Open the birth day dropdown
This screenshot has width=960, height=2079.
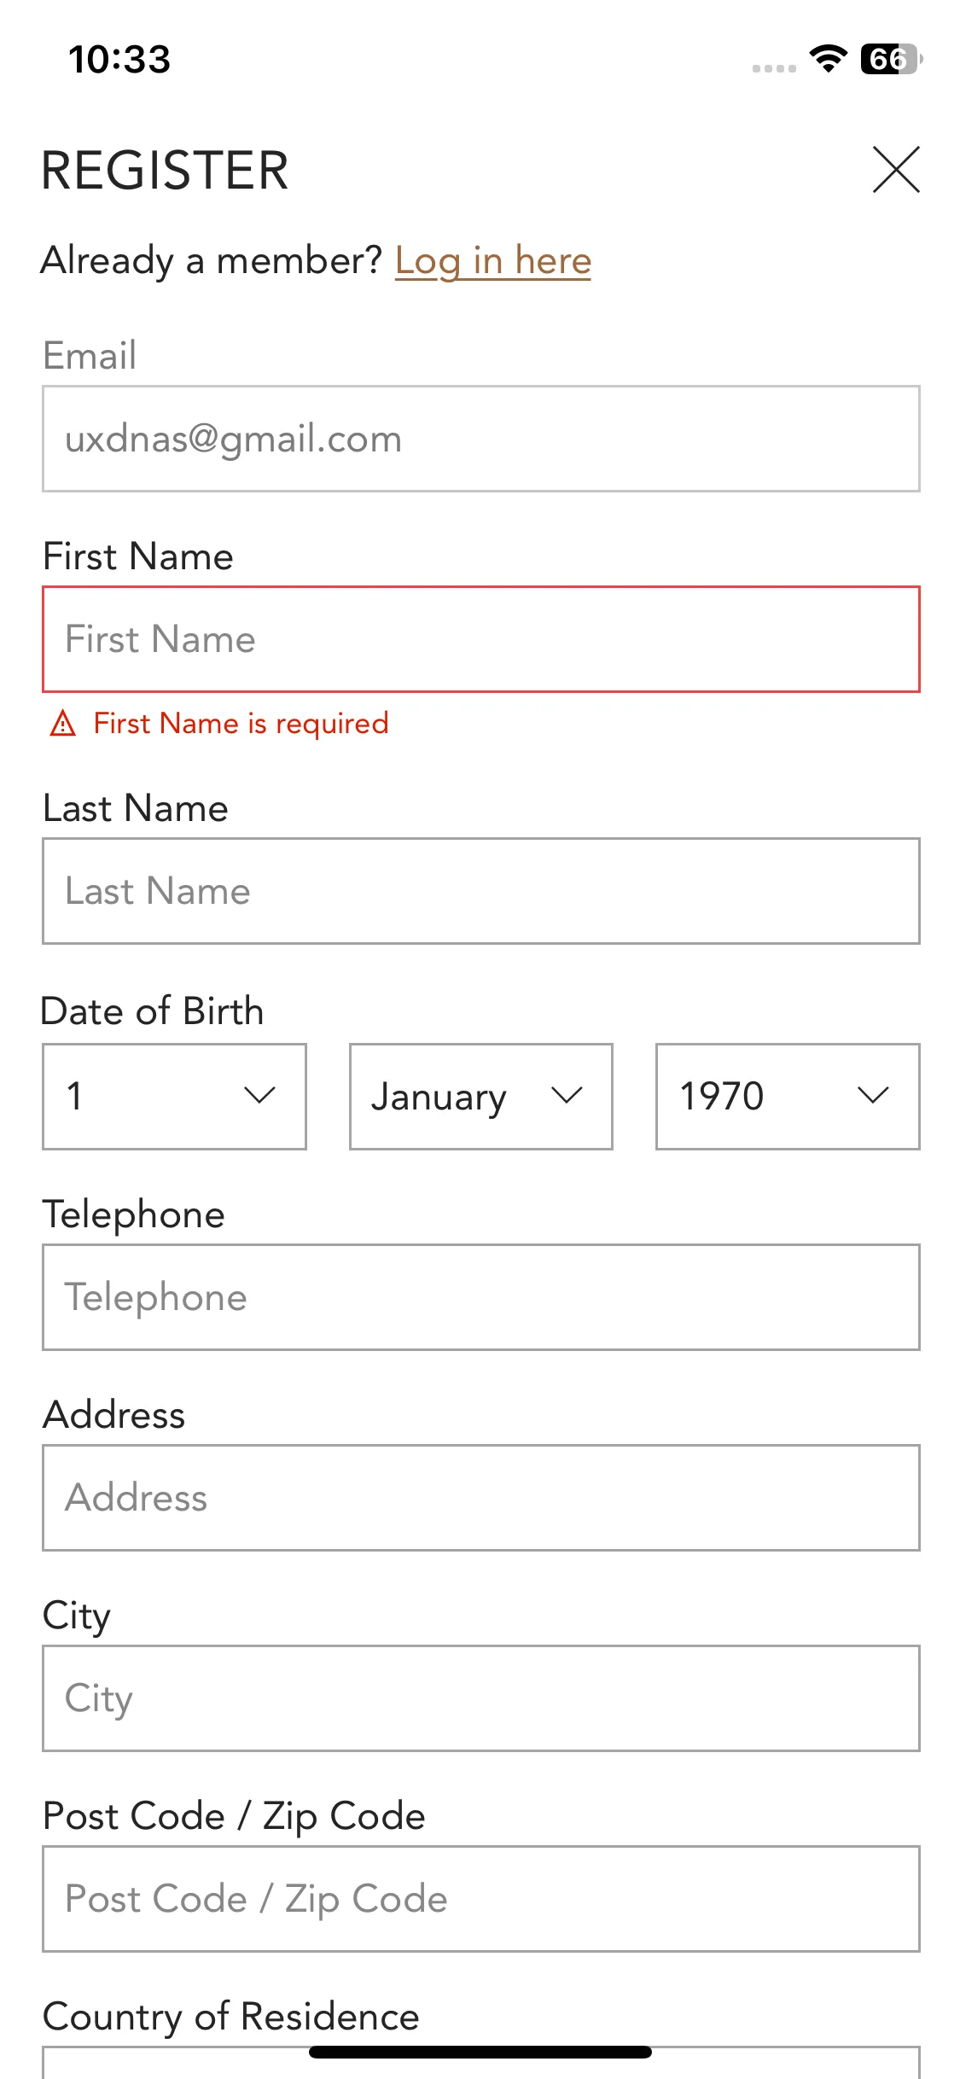coord(174,1096)
